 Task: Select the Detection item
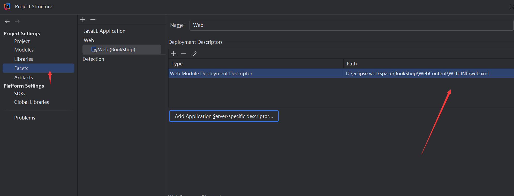click(x=93, y=59)
